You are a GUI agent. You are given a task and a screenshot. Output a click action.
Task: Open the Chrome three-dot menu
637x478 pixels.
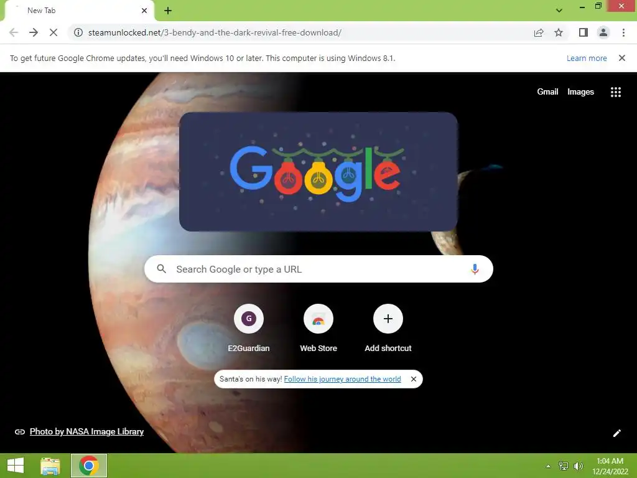coord(623,32)
